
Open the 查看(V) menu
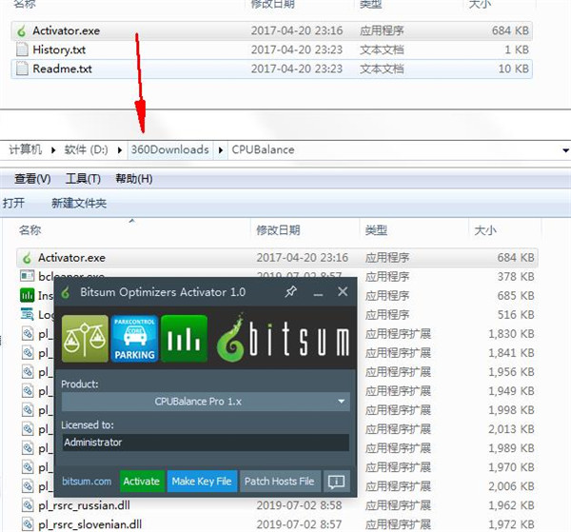[32, 179]
